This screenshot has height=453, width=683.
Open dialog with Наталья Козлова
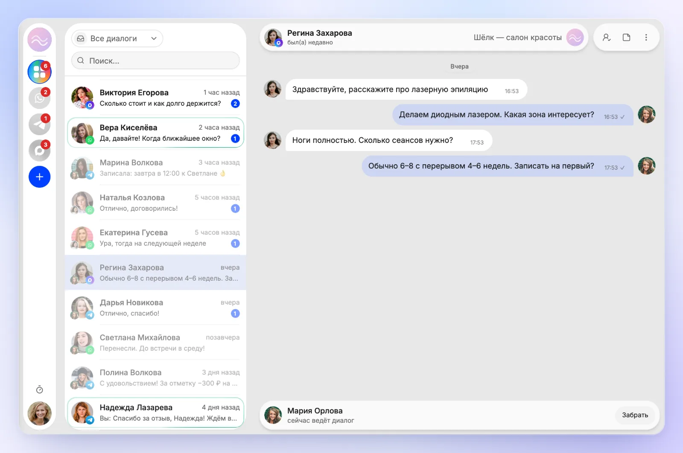[x=155, y=203]
